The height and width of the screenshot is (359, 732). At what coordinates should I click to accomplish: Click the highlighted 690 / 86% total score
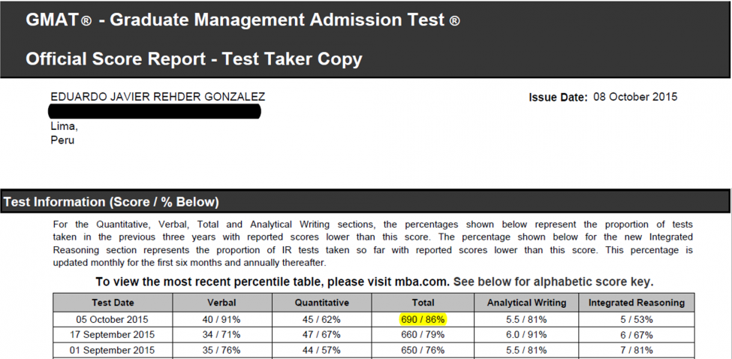tap(423, 319)
